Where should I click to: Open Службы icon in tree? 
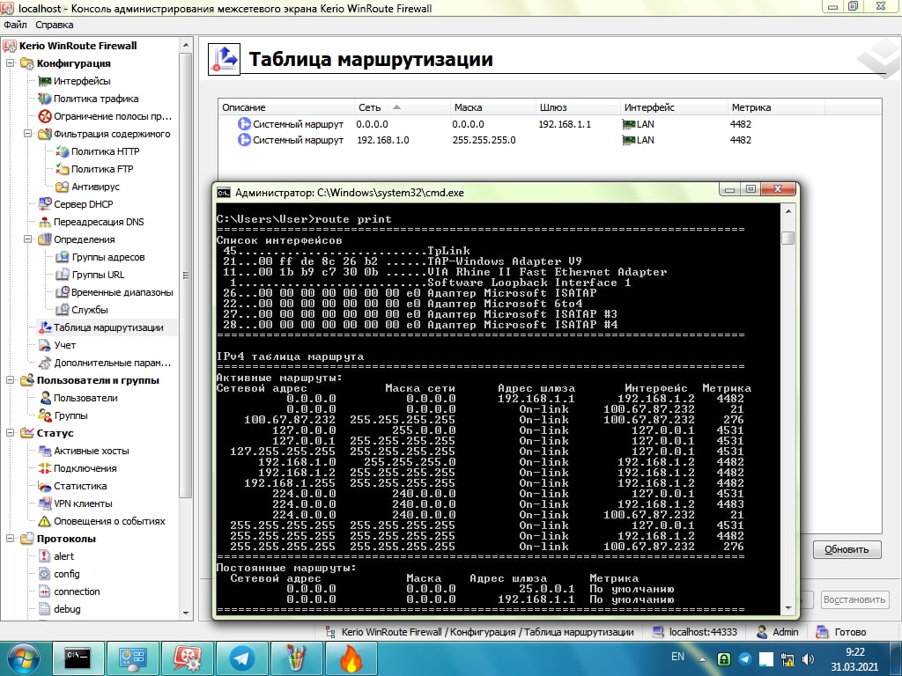(63, 310)
